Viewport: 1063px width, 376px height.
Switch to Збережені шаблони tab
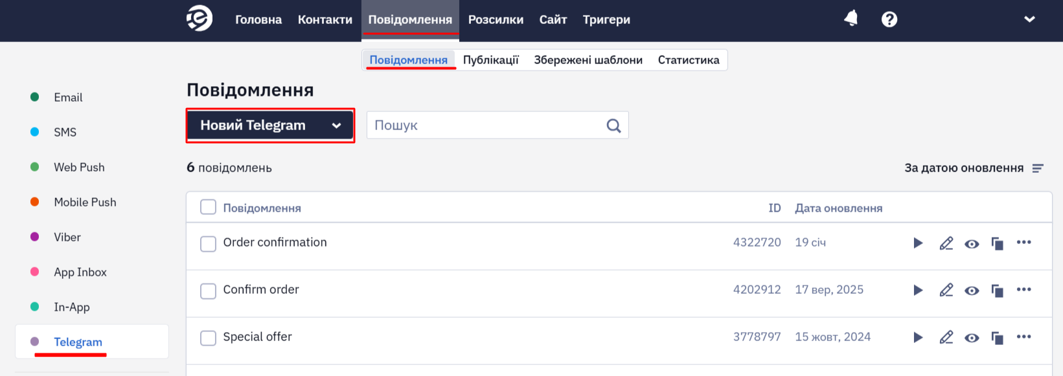(x=588, y=60)
